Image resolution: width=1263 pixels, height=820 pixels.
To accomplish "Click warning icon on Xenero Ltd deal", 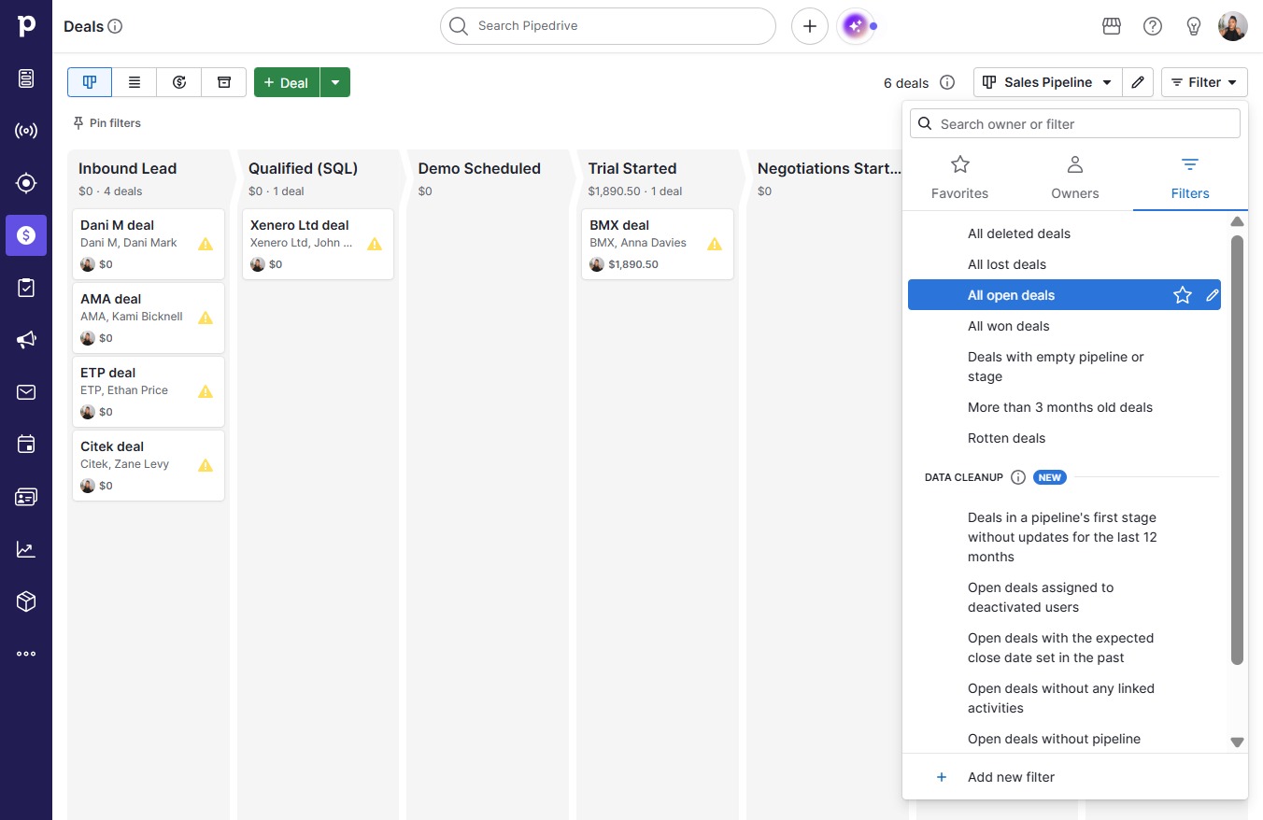I will pos(375,244).
